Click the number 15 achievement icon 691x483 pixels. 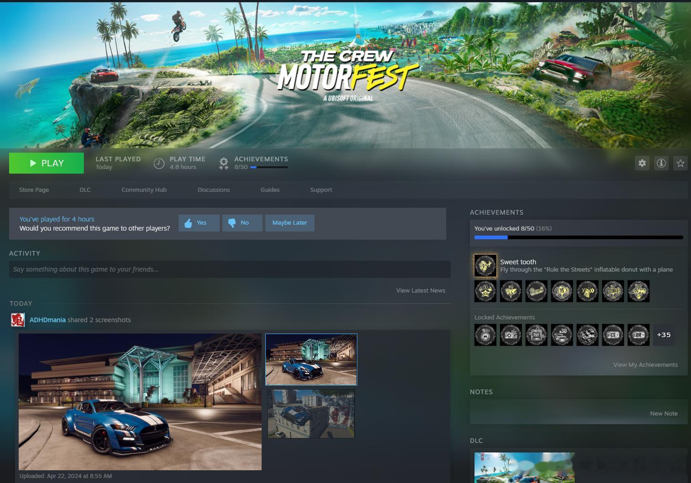click(x=562, y=291)
